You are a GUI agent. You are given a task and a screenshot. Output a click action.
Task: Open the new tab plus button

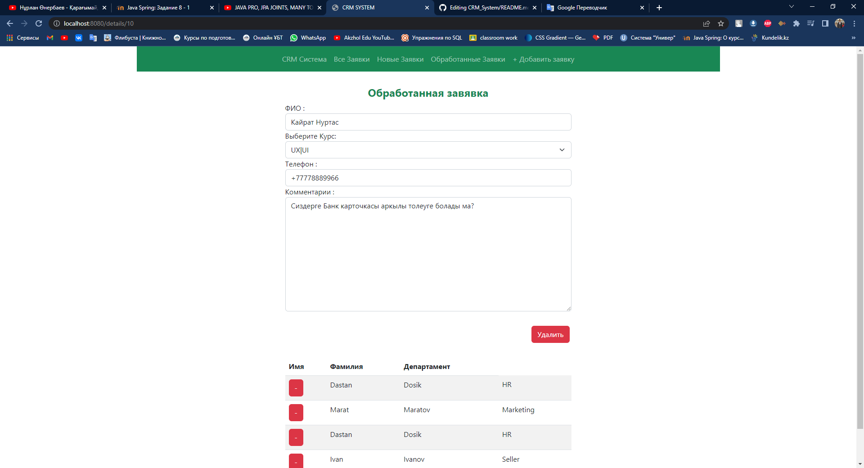click(659, 8)
